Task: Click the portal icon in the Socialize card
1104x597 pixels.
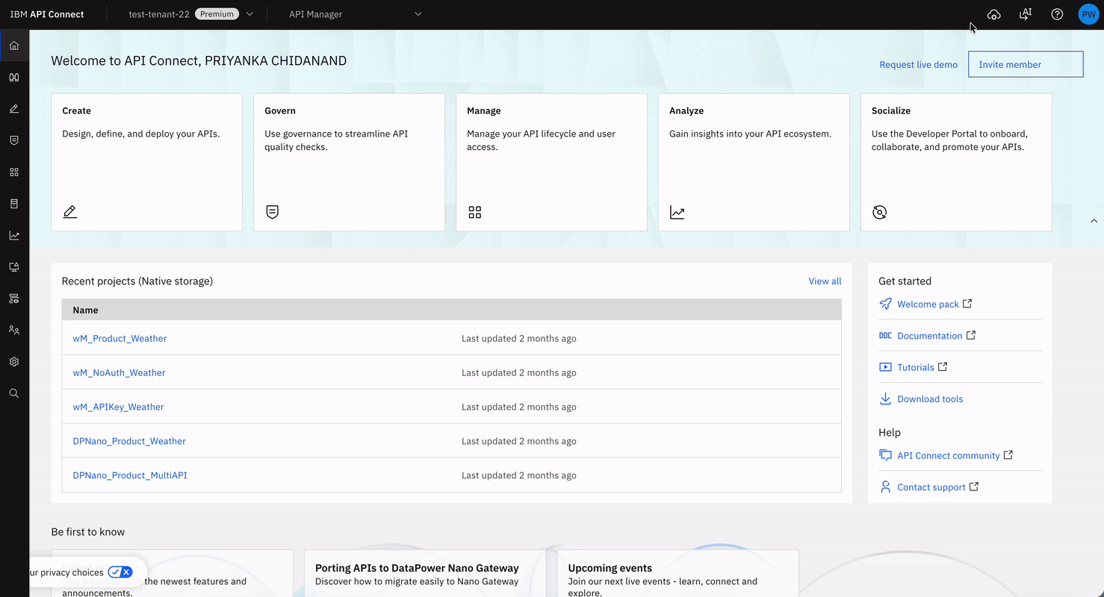Action: click(x=880, y=212)
